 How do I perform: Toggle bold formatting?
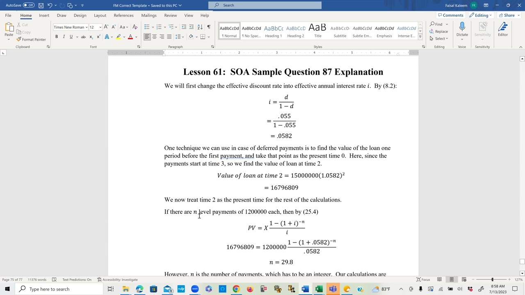pos(57,37)
